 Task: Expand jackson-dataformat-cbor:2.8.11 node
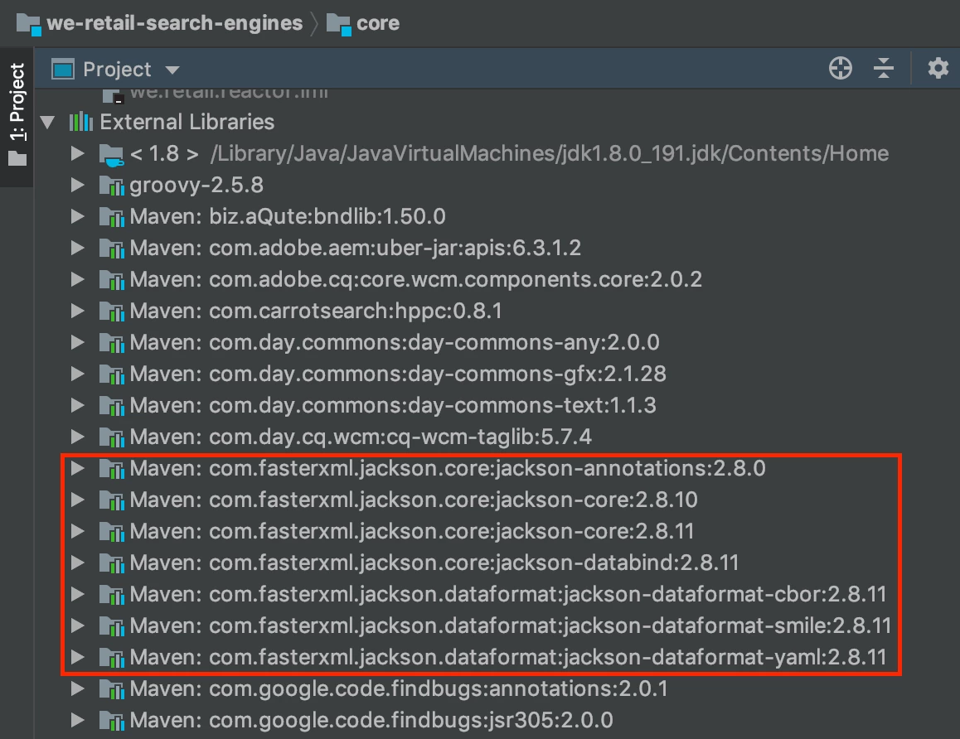coord(77,594)
